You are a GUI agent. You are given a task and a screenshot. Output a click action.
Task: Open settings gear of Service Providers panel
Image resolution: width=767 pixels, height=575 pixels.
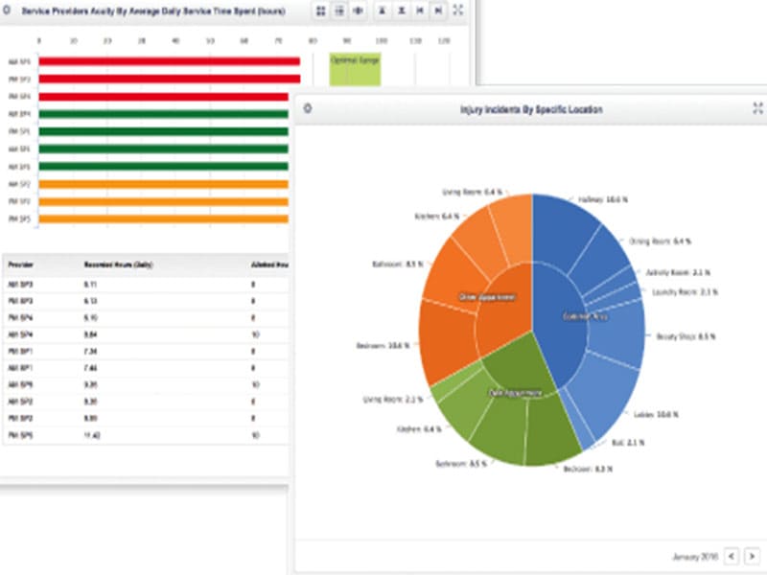pyautogui.click(x=7, y=10)
